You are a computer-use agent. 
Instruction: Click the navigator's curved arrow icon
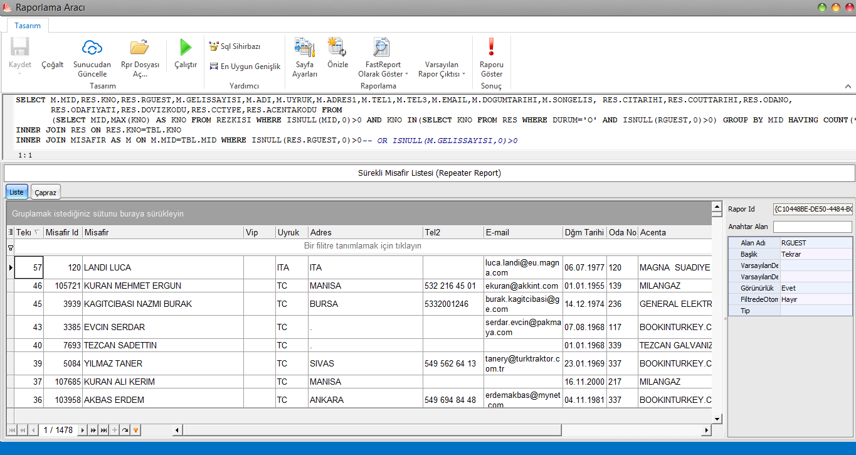tap(125, 430)
